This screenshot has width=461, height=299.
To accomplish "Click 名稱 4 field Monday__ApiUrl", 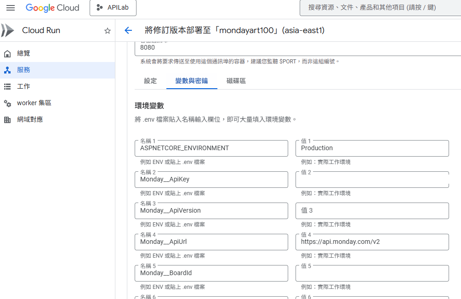I will (x=211, y=242).
